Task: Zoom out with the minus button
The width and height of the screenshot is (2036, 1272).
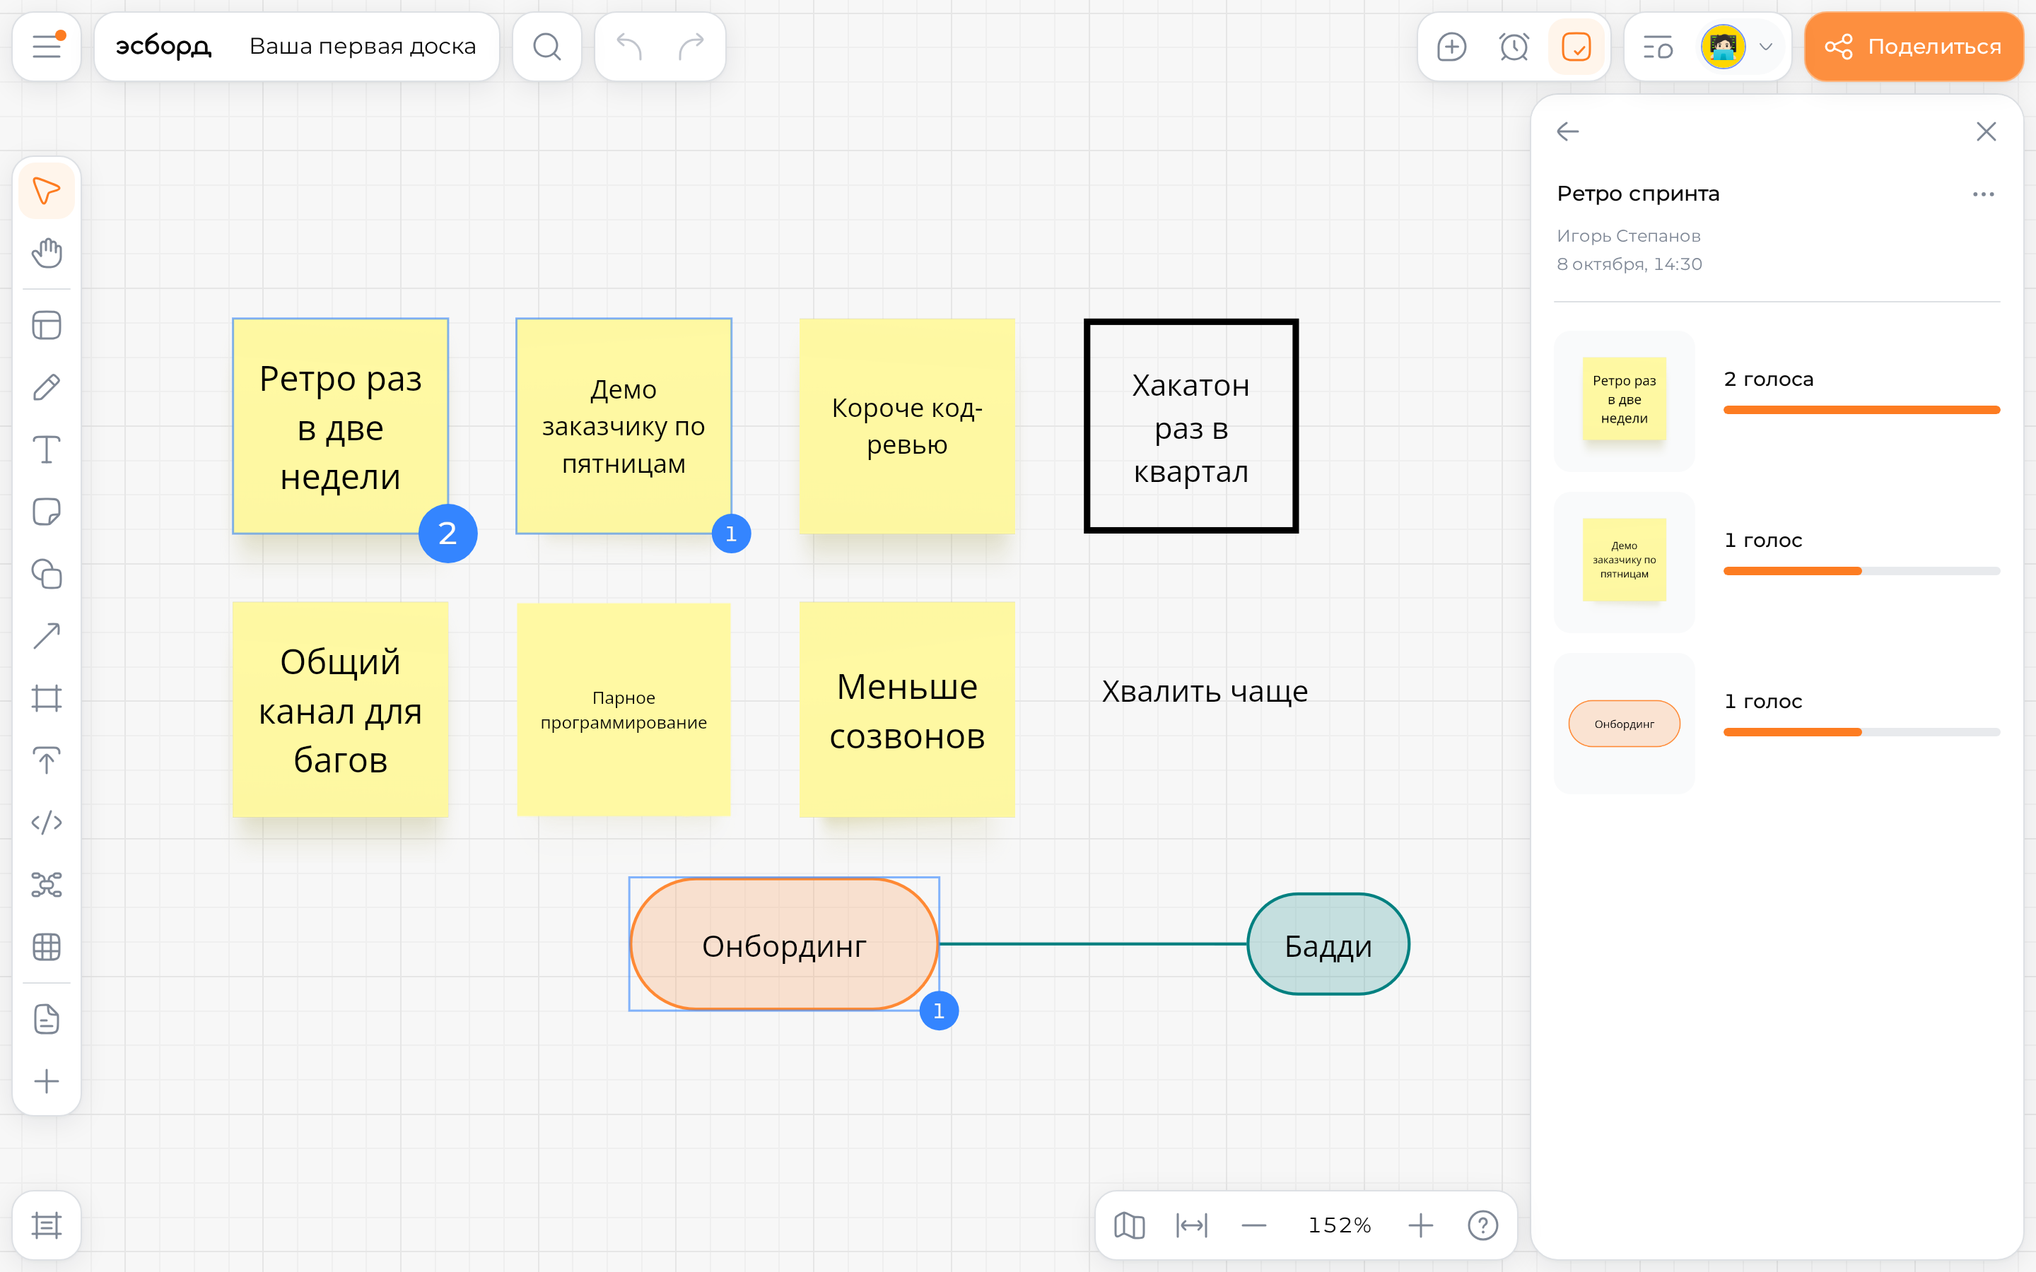Action: pyautogui.click(x=1253, y=1225)
